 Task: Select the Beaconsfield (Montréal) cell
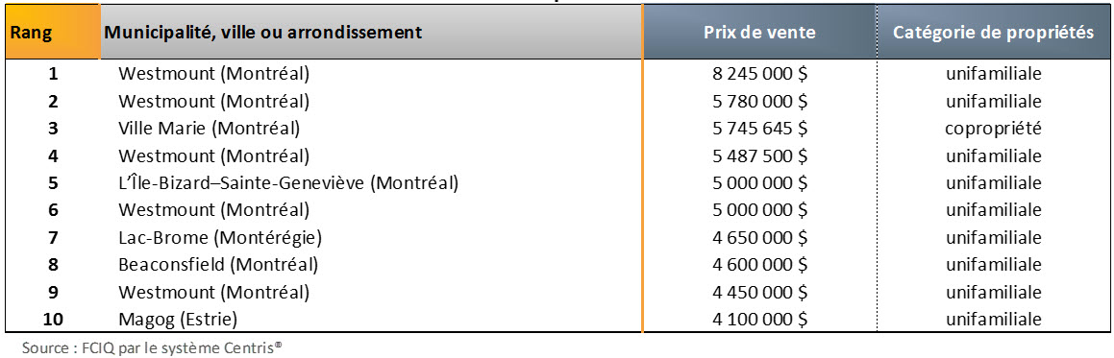(218, 265)
